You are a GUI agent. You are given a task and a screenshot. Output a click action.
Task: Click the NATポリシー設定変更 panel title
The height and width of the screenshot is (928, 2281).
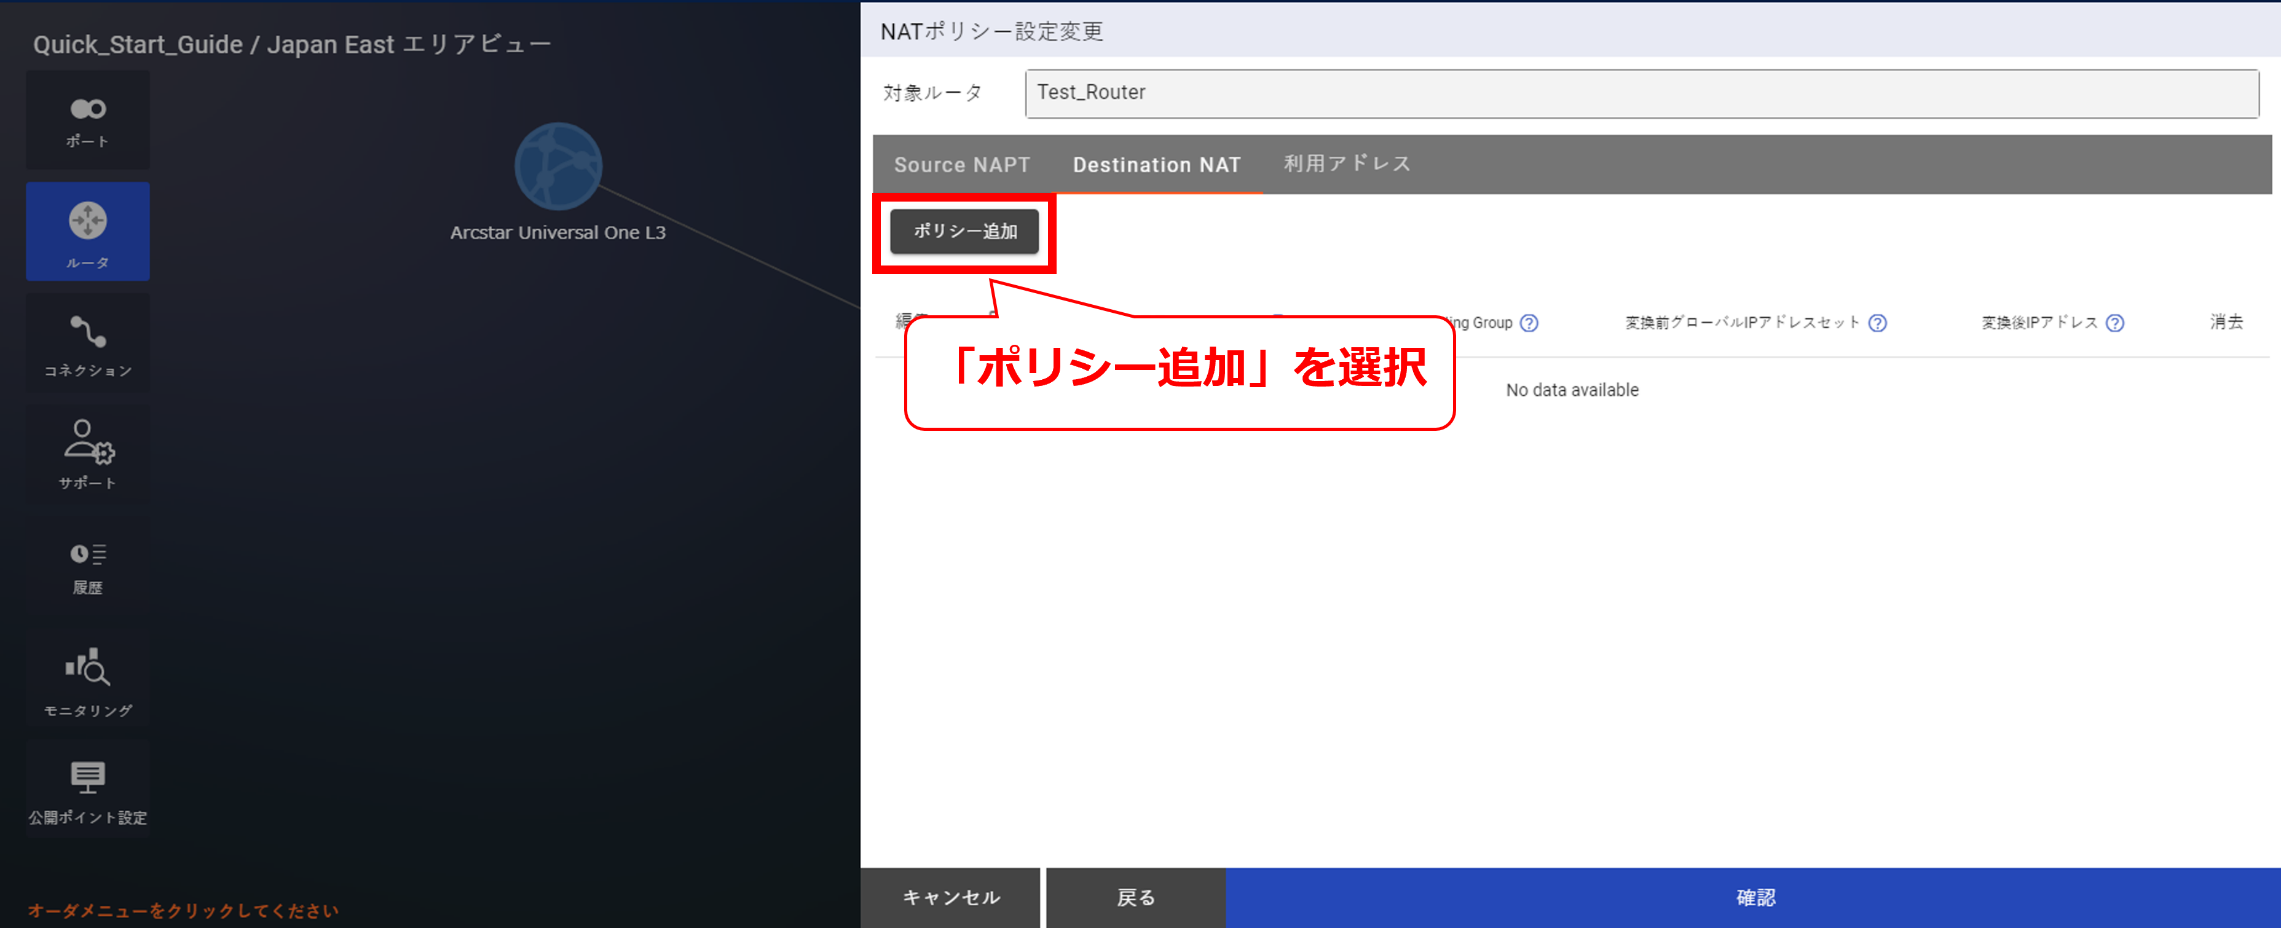pyautogui.click(x=991, y=32)
